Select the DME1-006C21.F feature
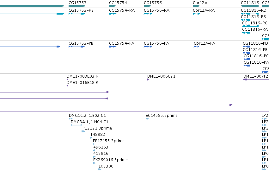Viewport: 269px width, 171px height. pos(148,79)
